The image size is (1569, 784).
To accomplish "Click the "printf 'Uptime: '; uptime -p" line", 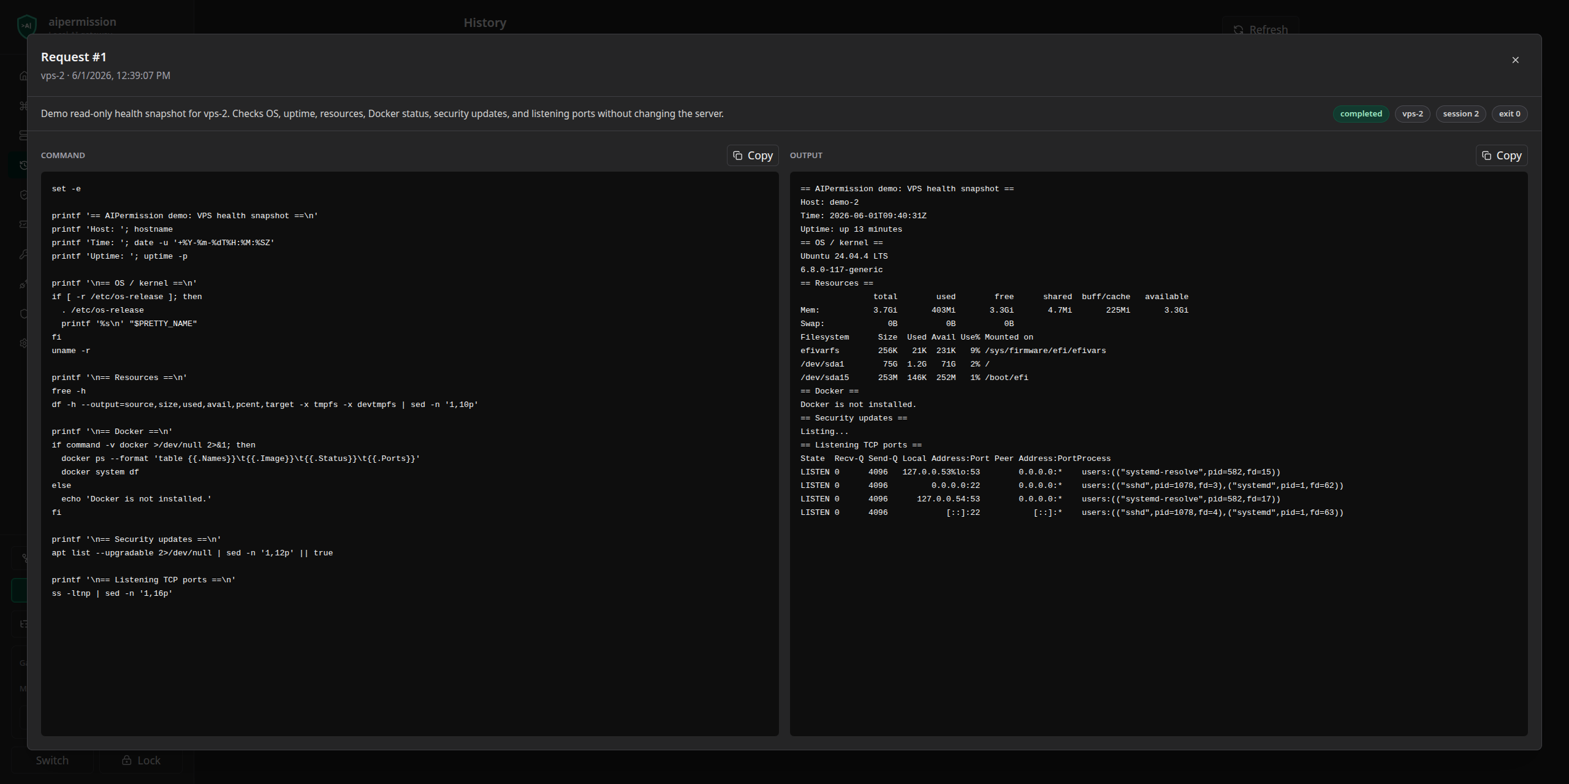I will pos(120,256).
